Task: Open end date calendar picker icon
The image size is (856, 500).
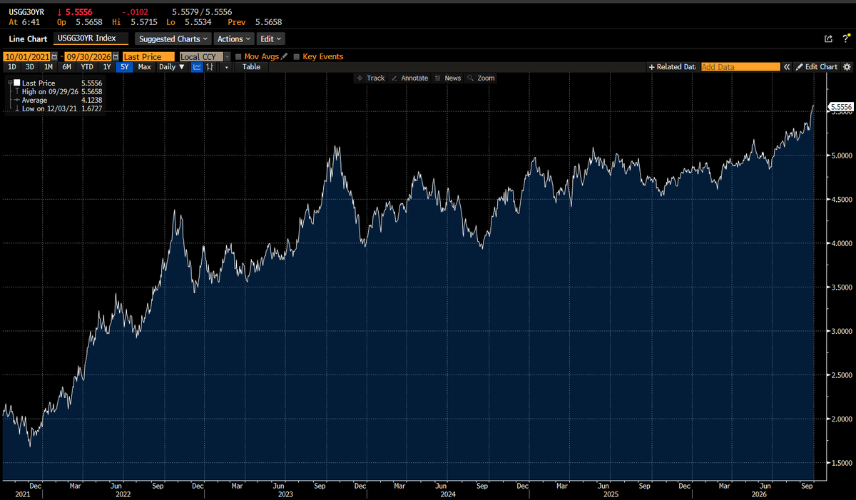Action: point(116,56)
